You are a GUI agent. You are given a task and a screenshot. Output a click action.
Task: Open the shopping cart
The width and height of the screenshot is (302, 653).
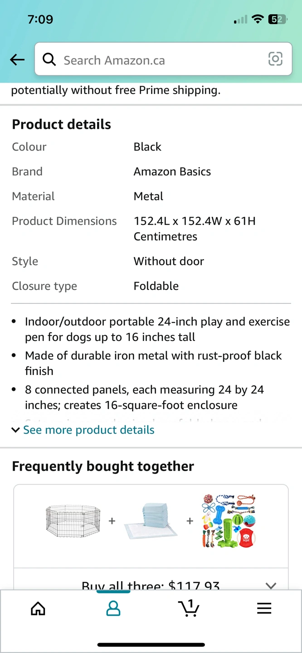pyautogui.click(x=189, y=608)
